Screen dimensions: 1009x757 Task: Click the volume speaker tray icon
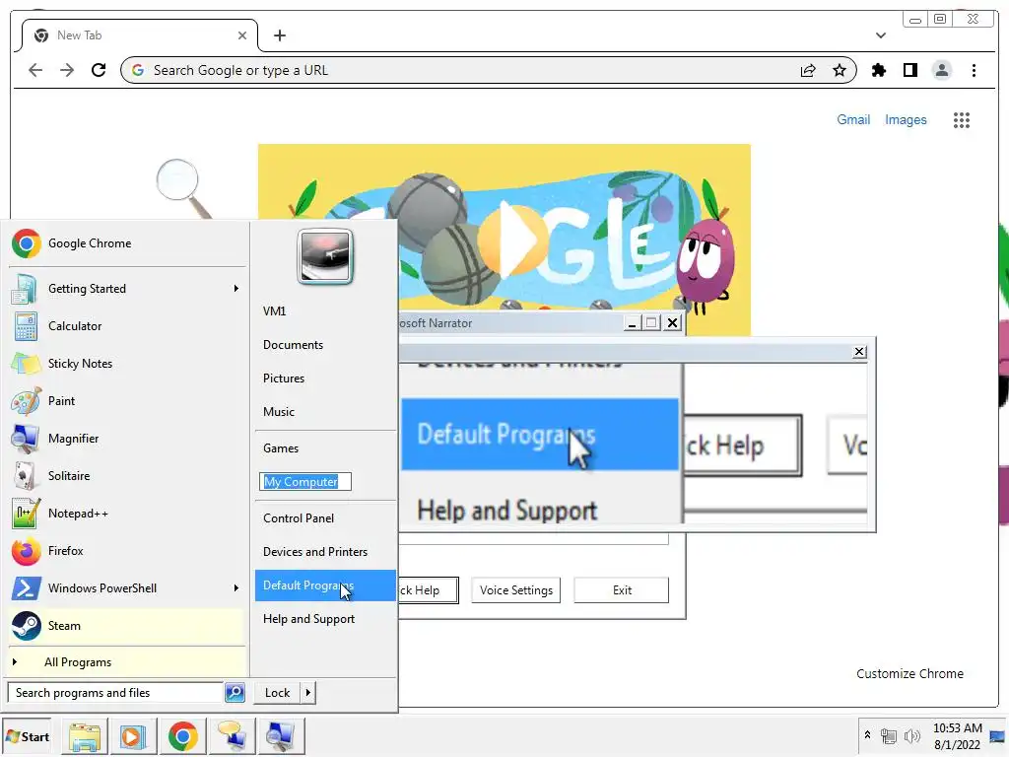911,735
